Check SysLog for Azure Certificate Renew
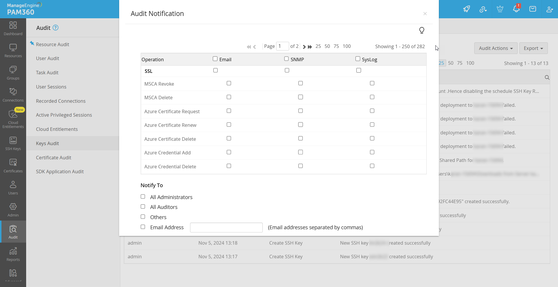Screen dimensions: 558x287 click(372, 124)
